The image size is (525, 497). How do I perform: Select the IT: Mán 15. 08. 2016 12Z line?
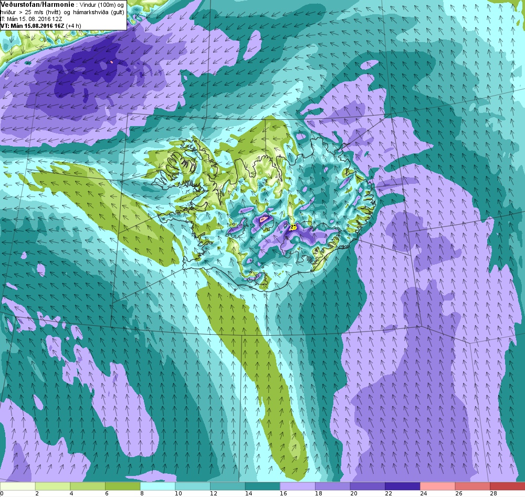click(32, 19)
